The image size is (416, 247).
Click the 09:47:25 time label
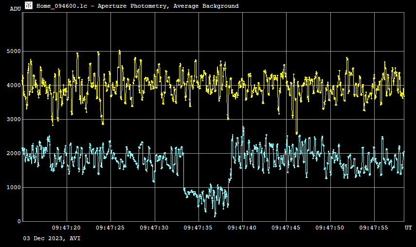tap(110, 228)
